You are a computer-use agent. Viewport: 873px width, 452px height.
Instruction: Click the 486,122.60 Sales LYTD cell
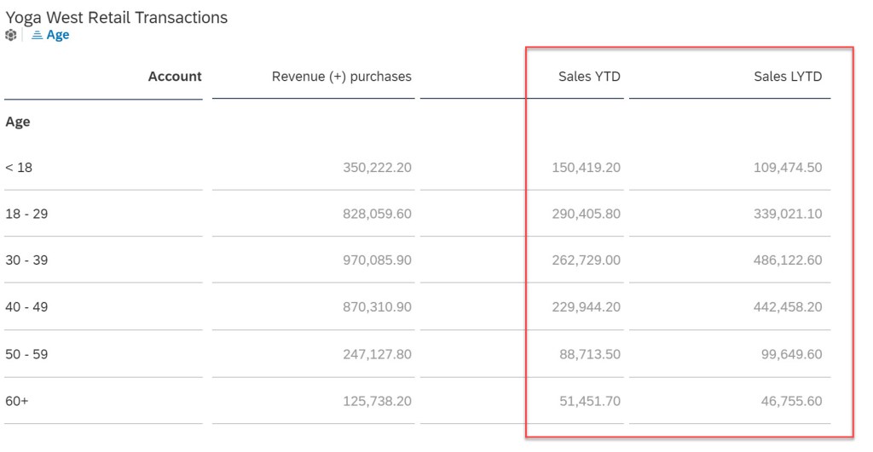point(788,260)
